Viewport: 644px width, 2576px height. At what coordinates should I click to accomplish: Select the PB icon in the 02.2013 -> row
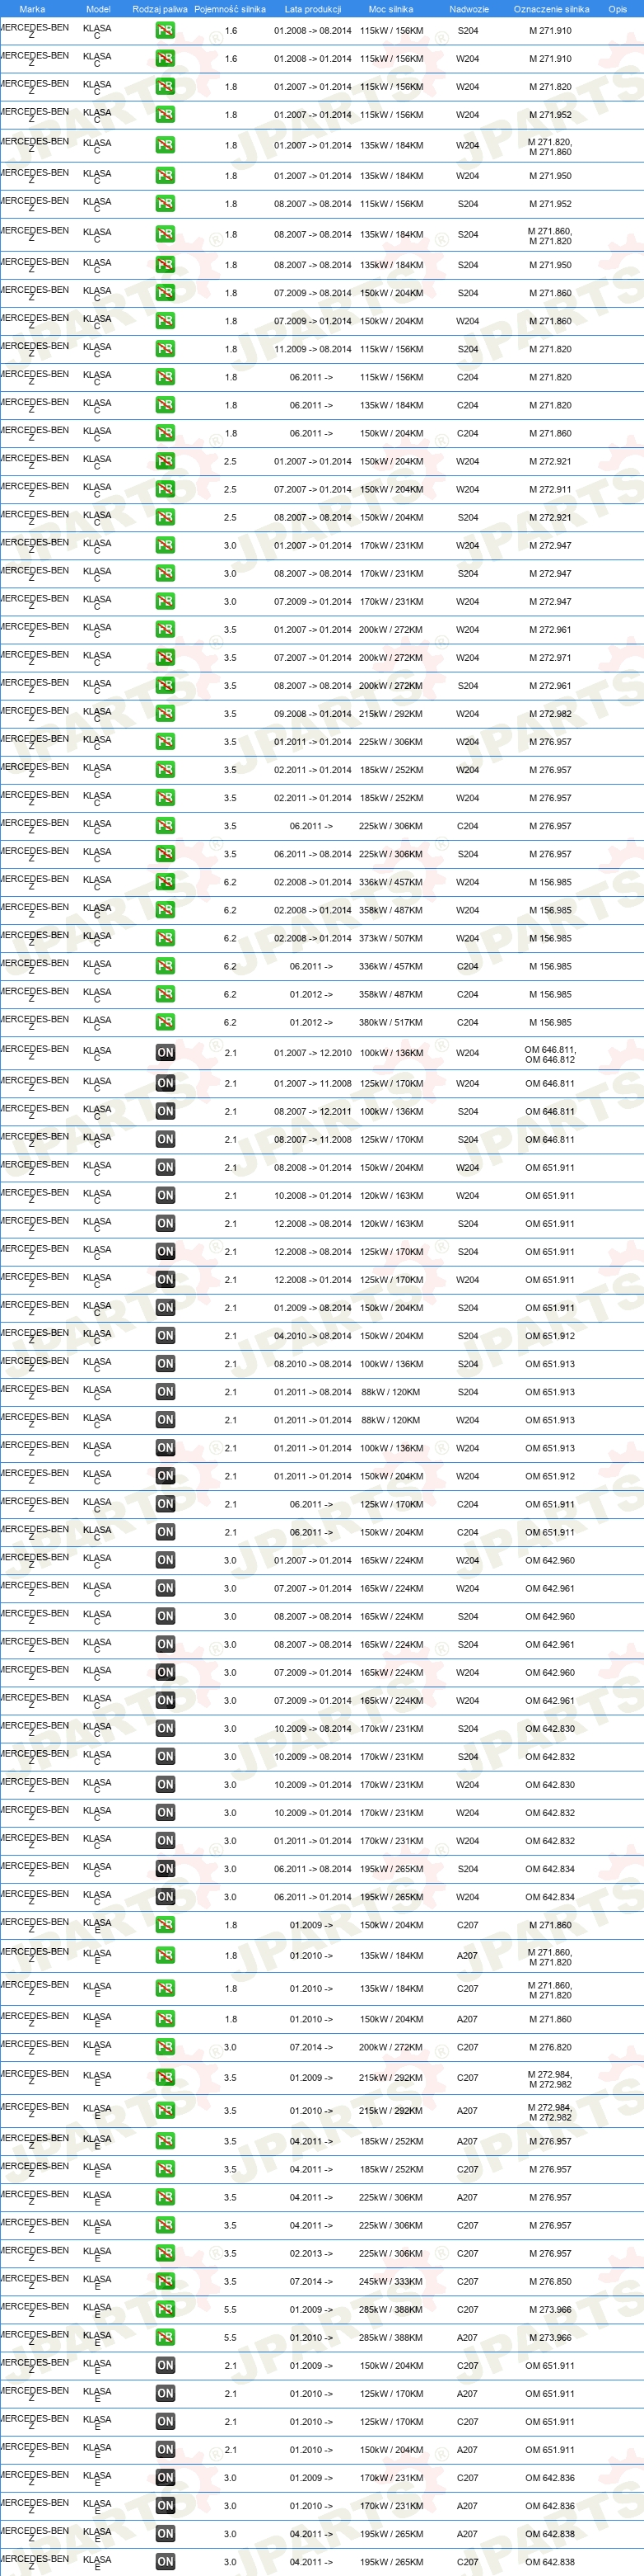(x=165, y=2253)
